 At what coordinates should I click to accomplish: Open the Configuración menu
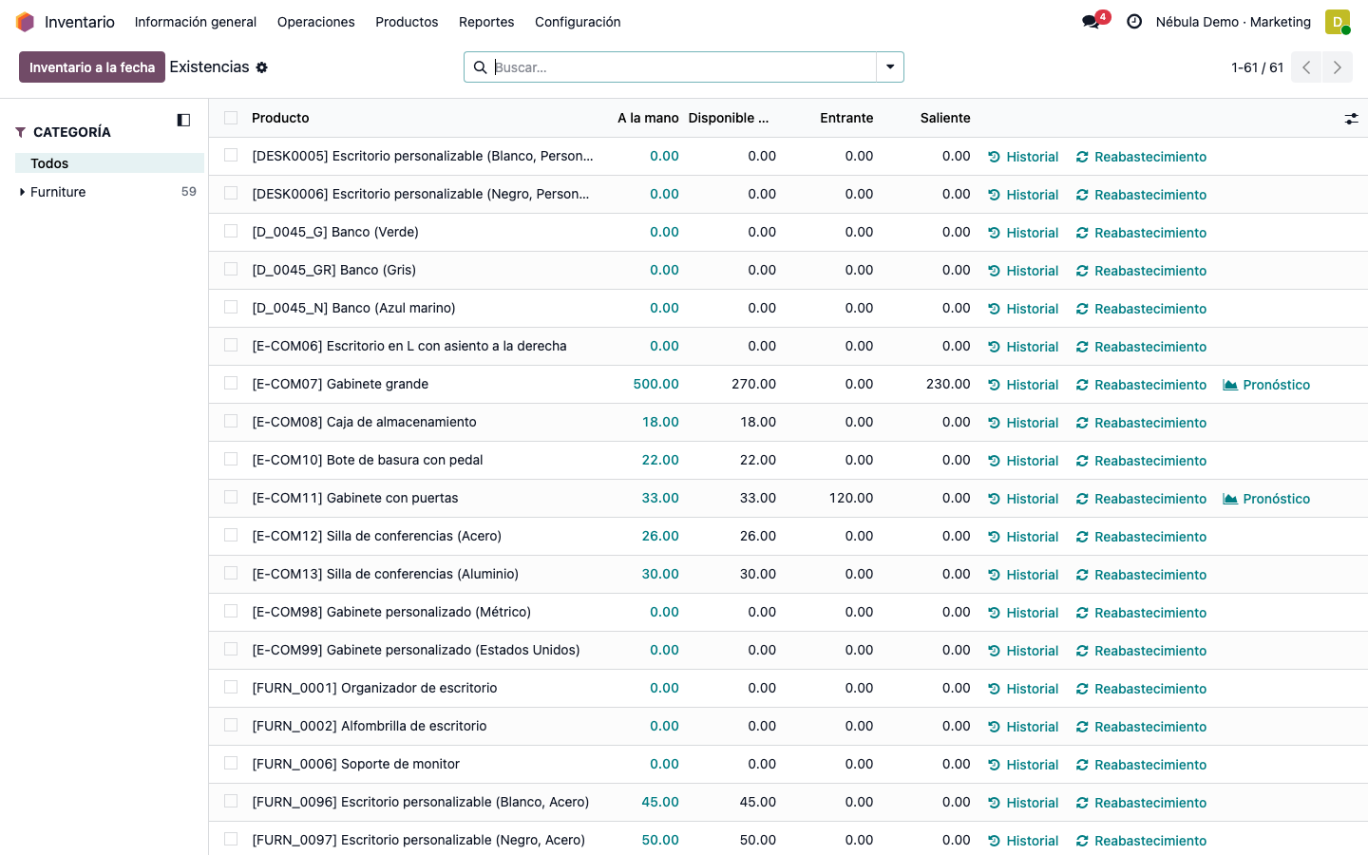578,22
